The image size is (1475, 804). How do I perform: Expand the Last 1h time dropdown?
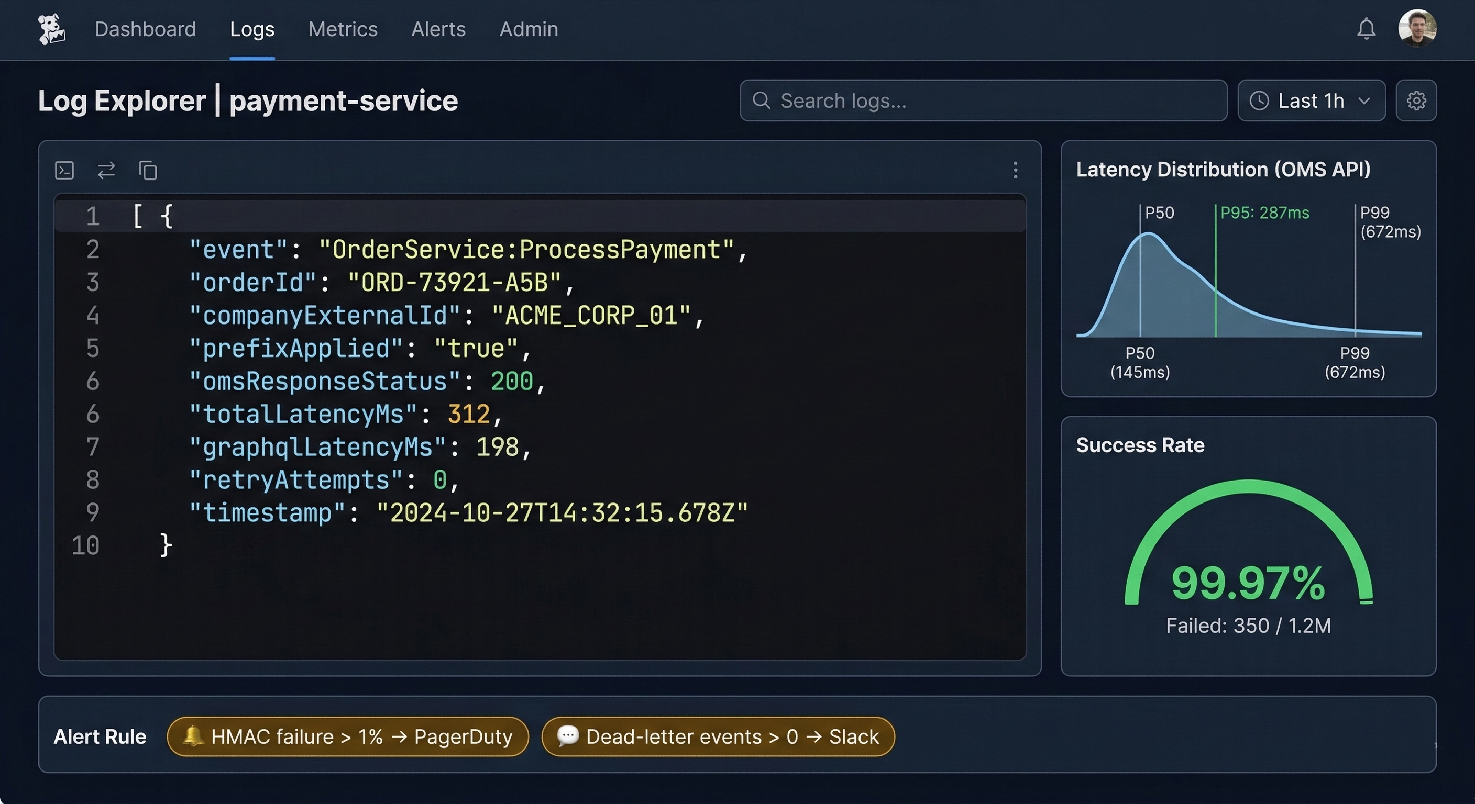pos(1311,100)
